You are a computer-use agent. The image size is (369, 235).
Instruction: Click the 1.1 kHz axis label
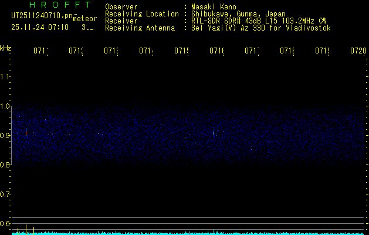(5, 76)
